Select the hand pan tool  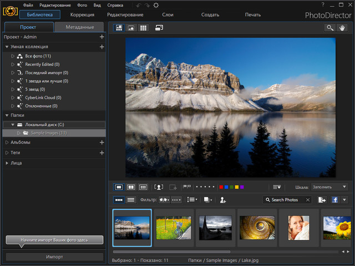pyautogui.click(x=342, y=27)
